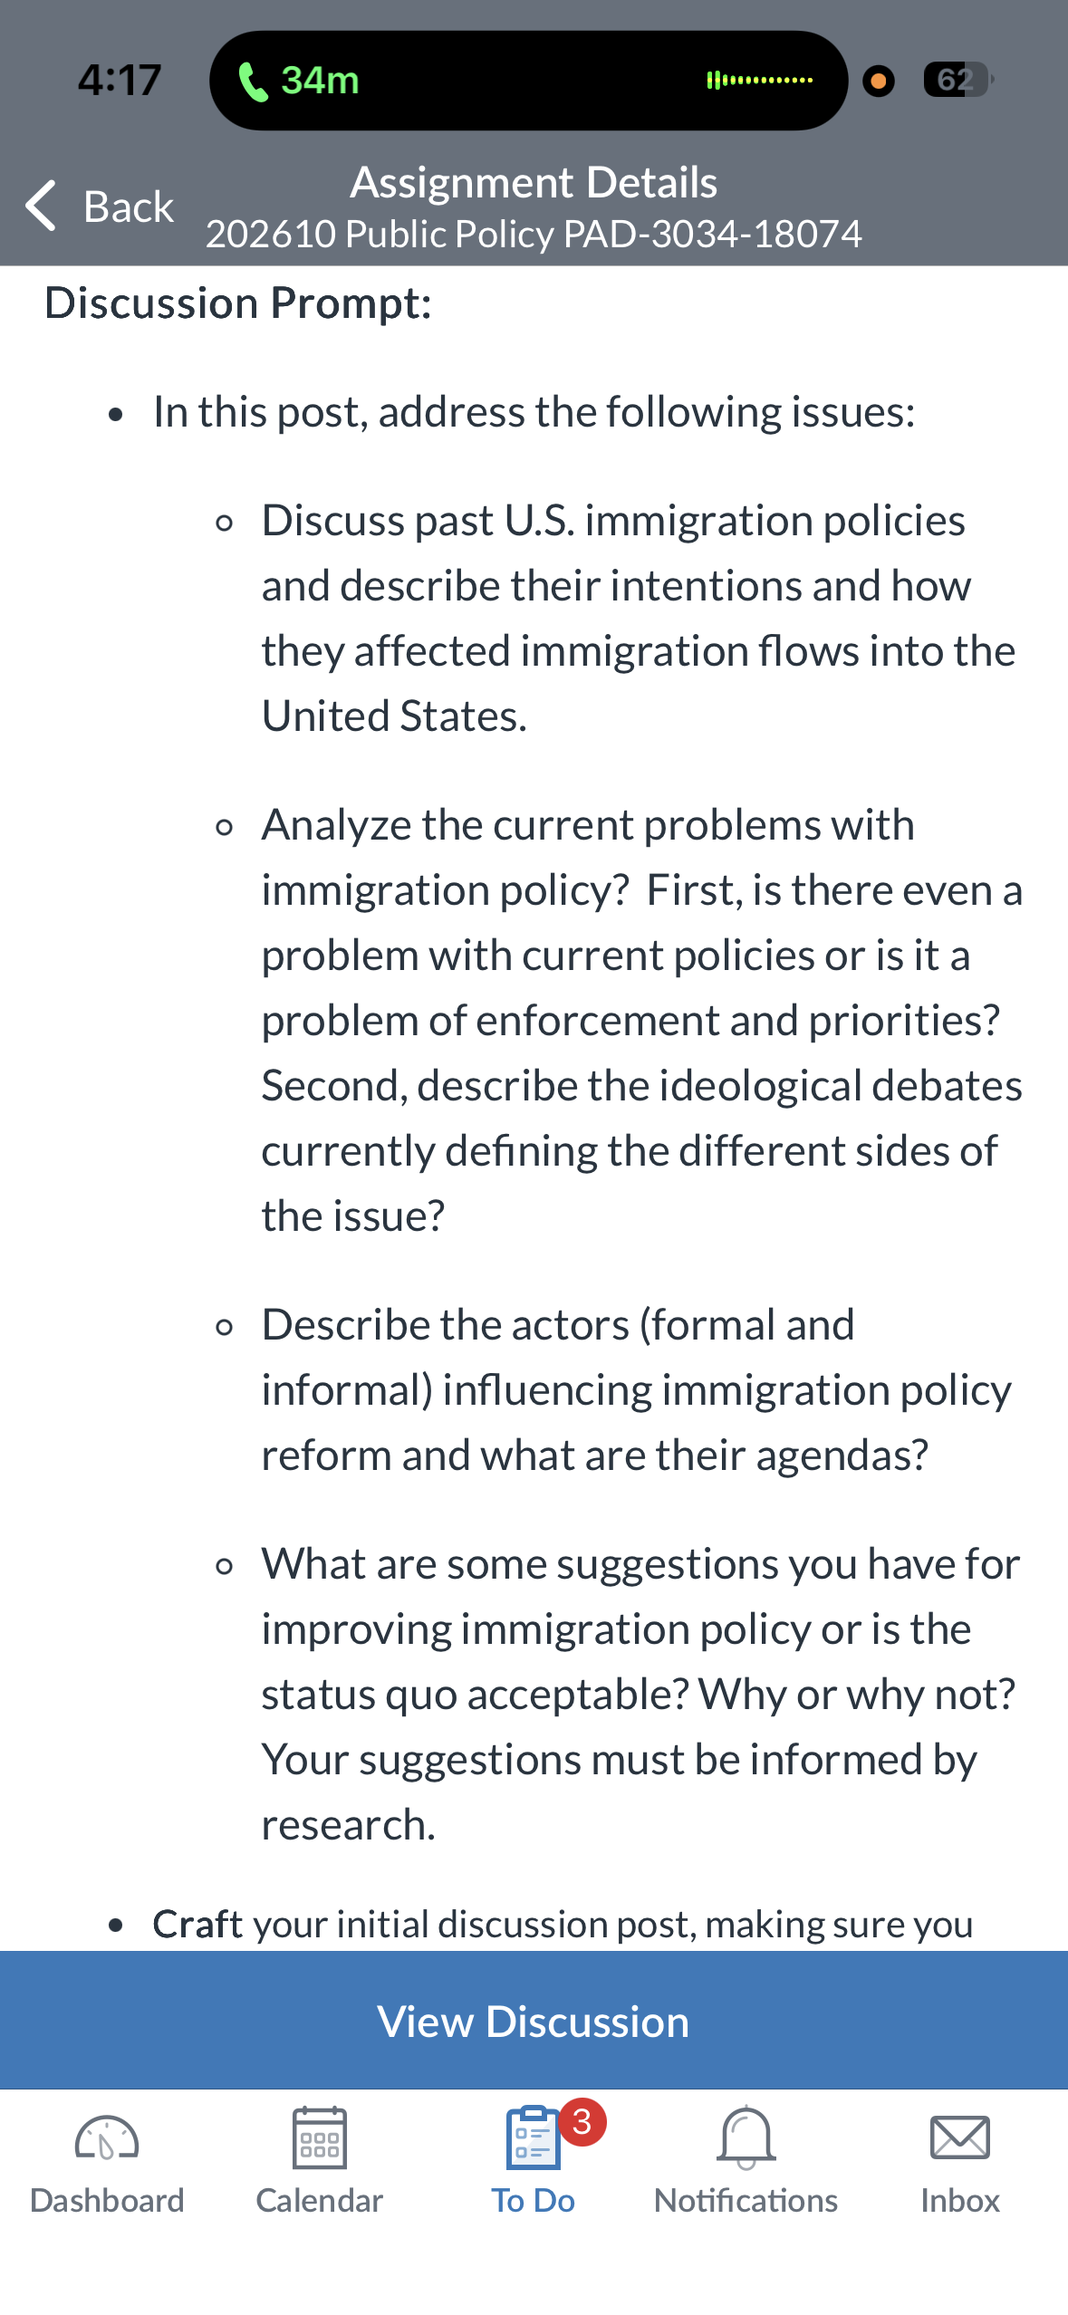
Task: Tap the 4:17 status bar clock
Action: 120,80
